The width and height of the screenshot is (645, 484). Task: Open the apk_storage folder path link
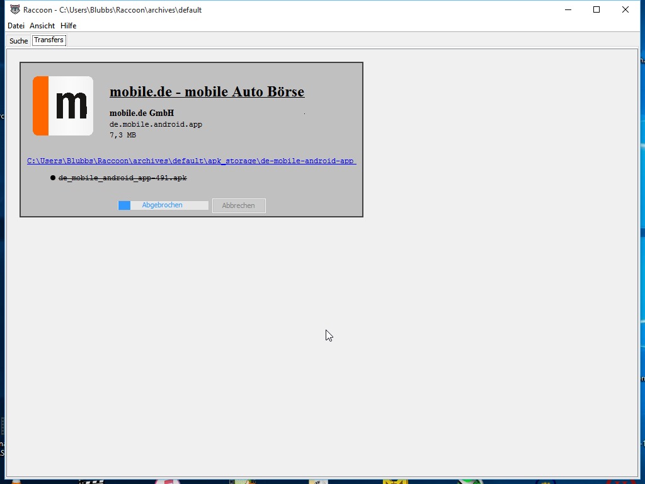191,161
